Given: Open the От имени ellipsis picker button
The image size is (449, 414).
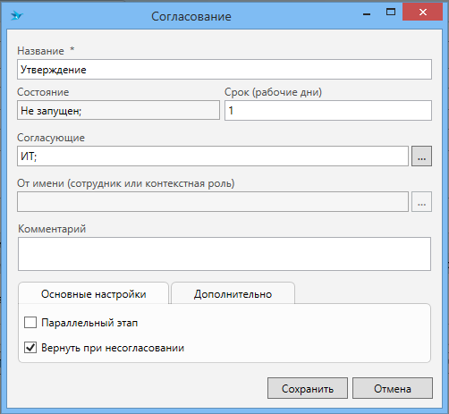Looking at the screenshot, I should [x=421, y=201].
